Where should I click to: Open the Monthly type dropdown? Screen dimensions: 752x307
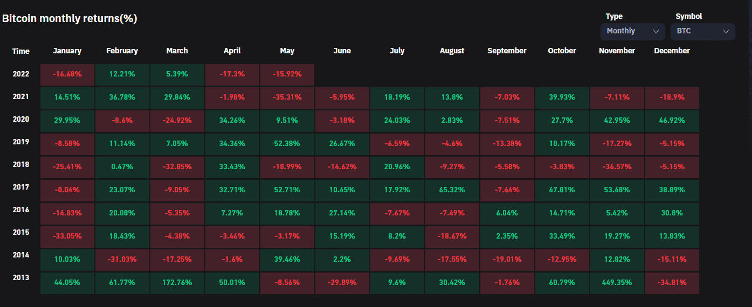point(632,31)
